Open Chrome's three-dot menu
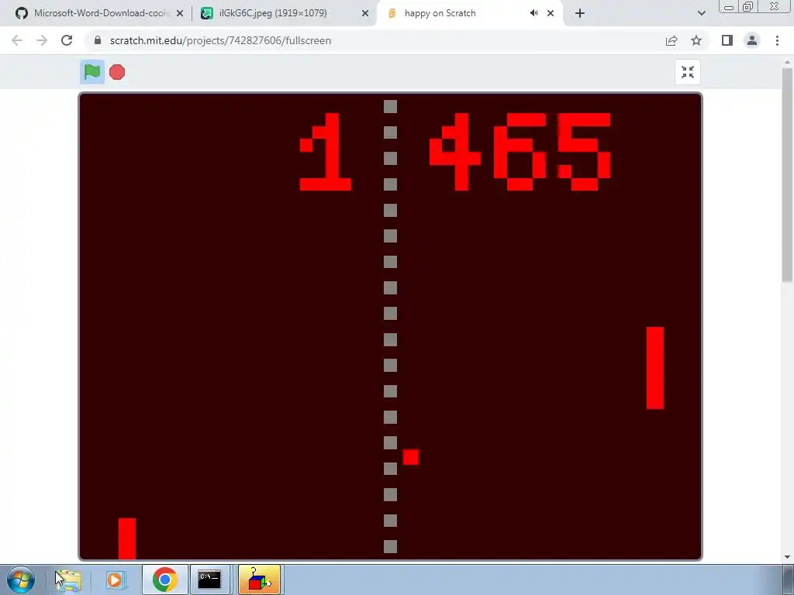 tap(777, 40)
